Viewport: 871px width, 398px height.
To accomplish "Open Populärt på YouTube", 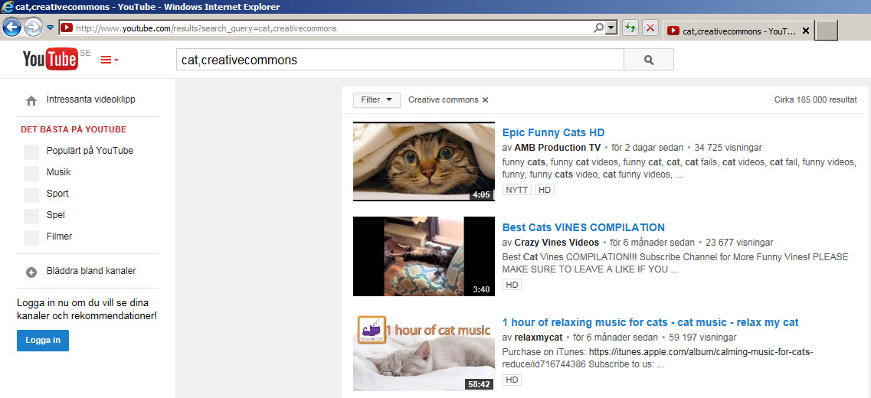I will pos(90,151).
